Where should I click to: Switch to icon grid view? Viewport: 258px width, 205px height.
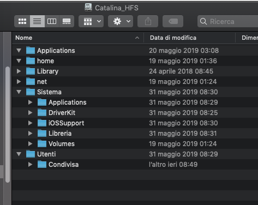22,21
